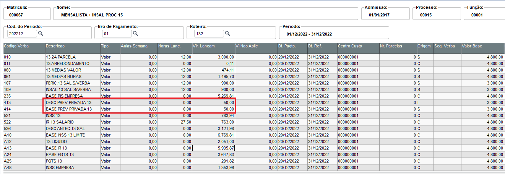505x174 pixels.
Task: Click the value 3.000,00 for 13 2A PARCELA
Action: tap(213, 57)
